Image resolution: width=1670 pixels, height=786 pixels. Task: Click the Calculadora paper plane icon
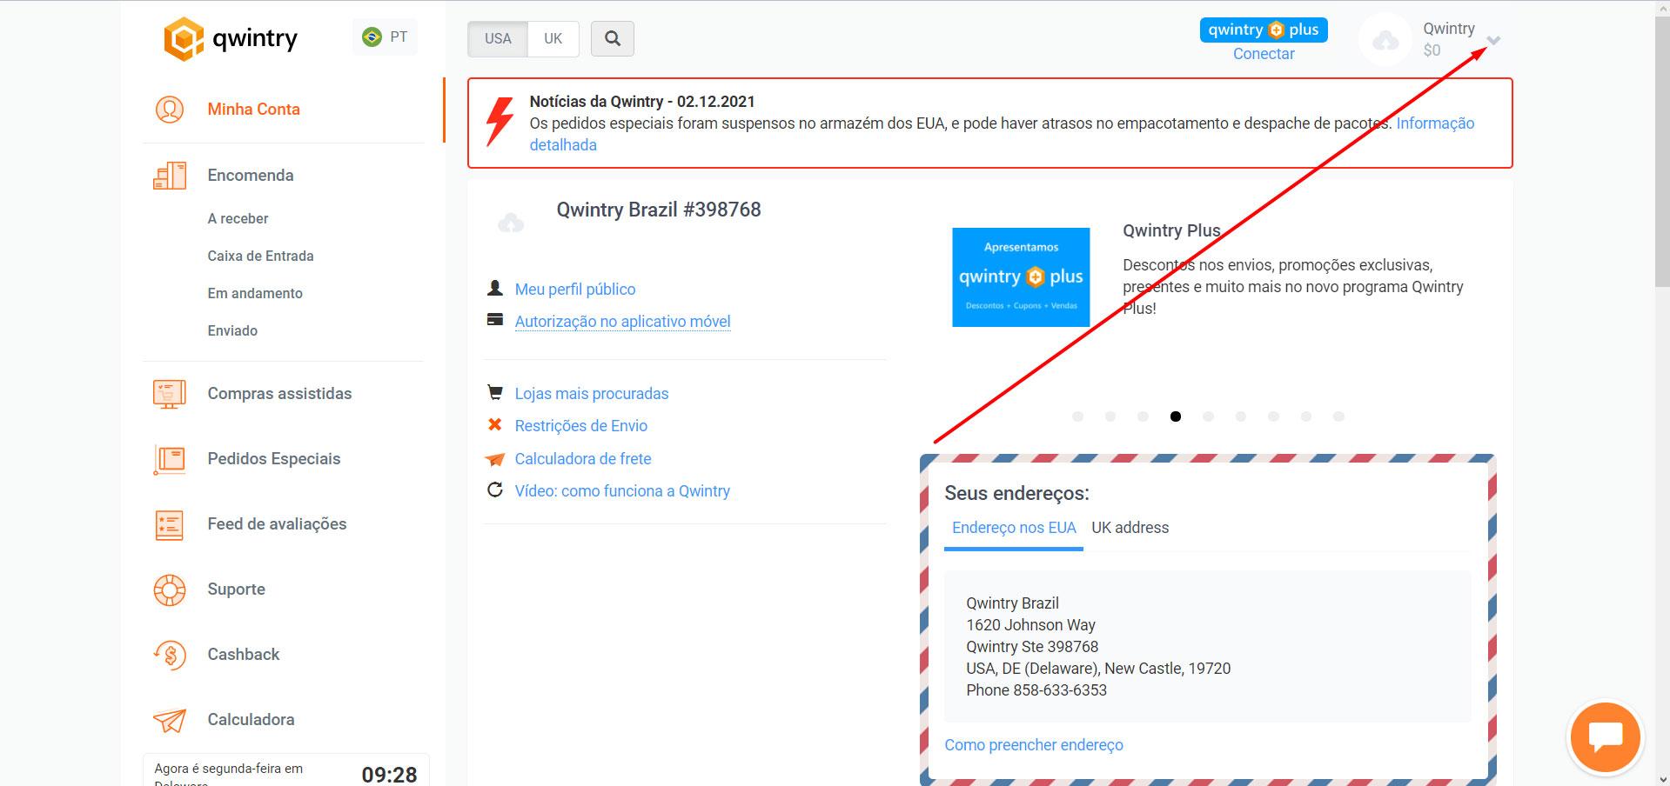coord(170,720)
